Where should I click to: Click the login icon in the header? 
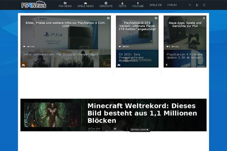click(204, 5)
